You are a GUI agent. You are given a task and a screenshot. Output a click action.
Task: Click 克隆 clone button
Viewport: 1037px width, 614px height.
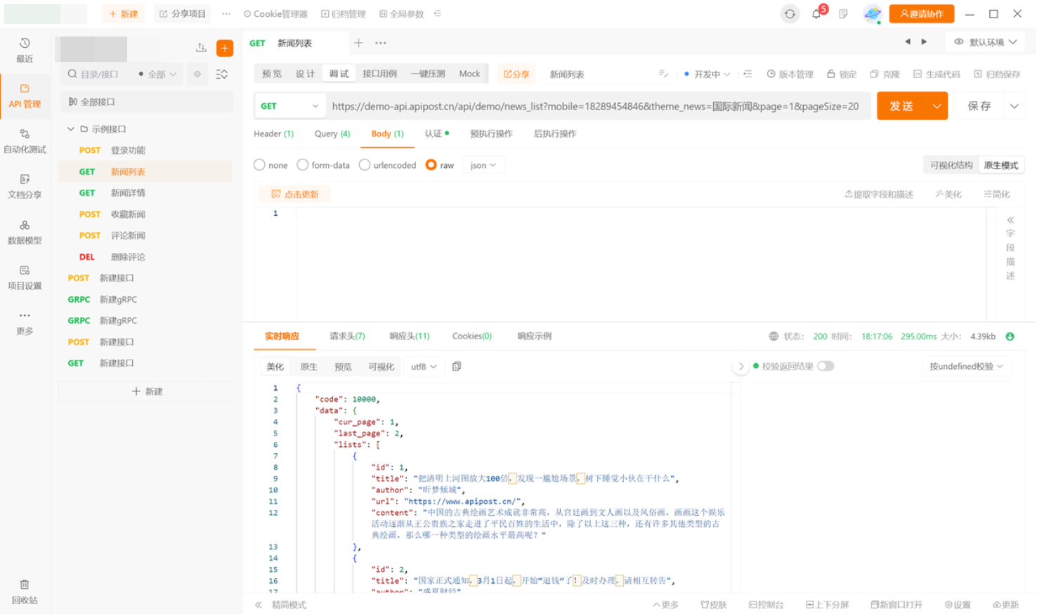point(885,74)
